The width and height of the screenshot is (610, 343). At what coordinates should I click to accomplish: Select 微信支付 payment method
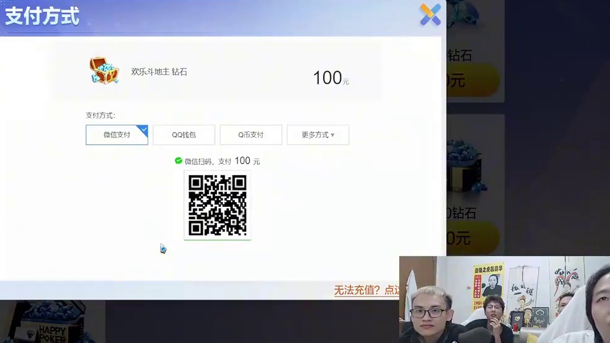pyautogui.click(x=117, y=135)
